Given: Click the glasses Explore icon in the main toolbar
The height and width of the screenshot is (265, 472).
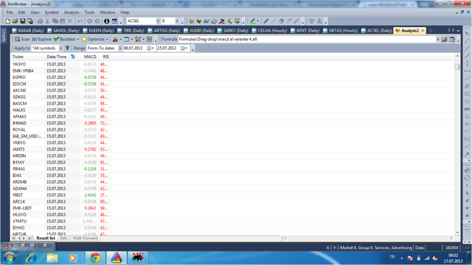Looking at the screenshot, I should coord(206,21).
